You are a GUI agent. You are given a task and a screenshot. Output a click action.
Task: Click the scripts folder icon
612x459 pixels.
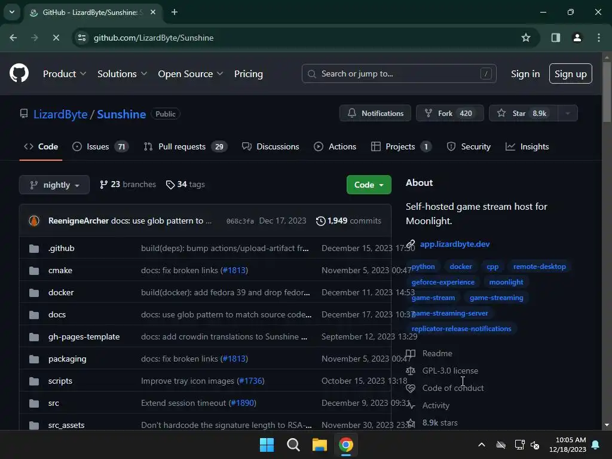point(34,381)
